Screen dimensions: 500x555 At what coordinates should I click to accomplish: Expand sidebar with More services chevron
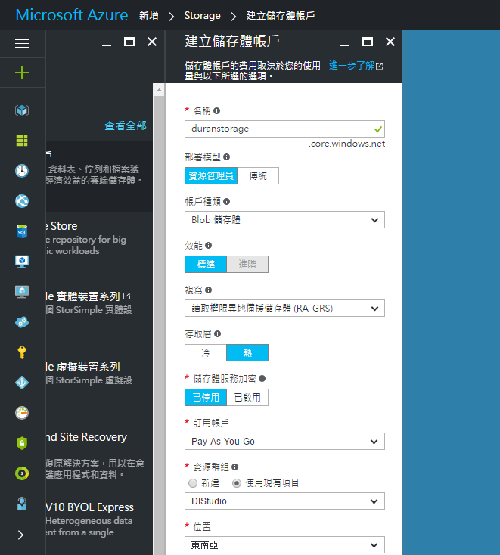21,535
